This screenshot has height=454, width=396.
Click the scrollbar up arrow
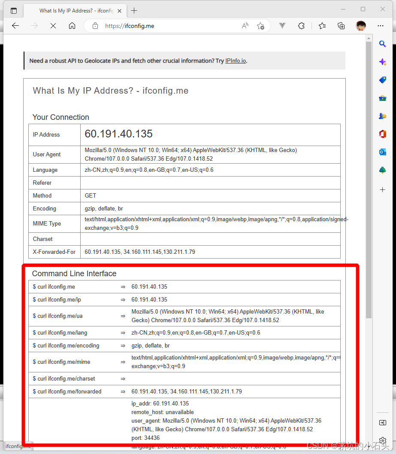point(369,38)
